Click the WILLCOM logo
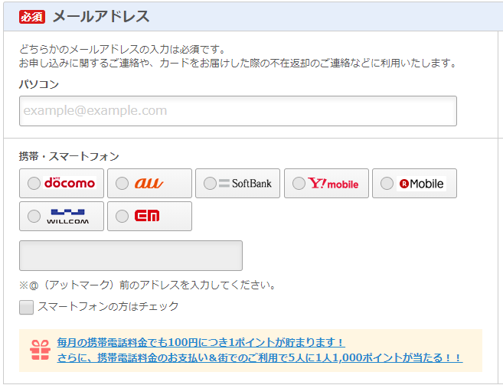 (x=67, y=217)
